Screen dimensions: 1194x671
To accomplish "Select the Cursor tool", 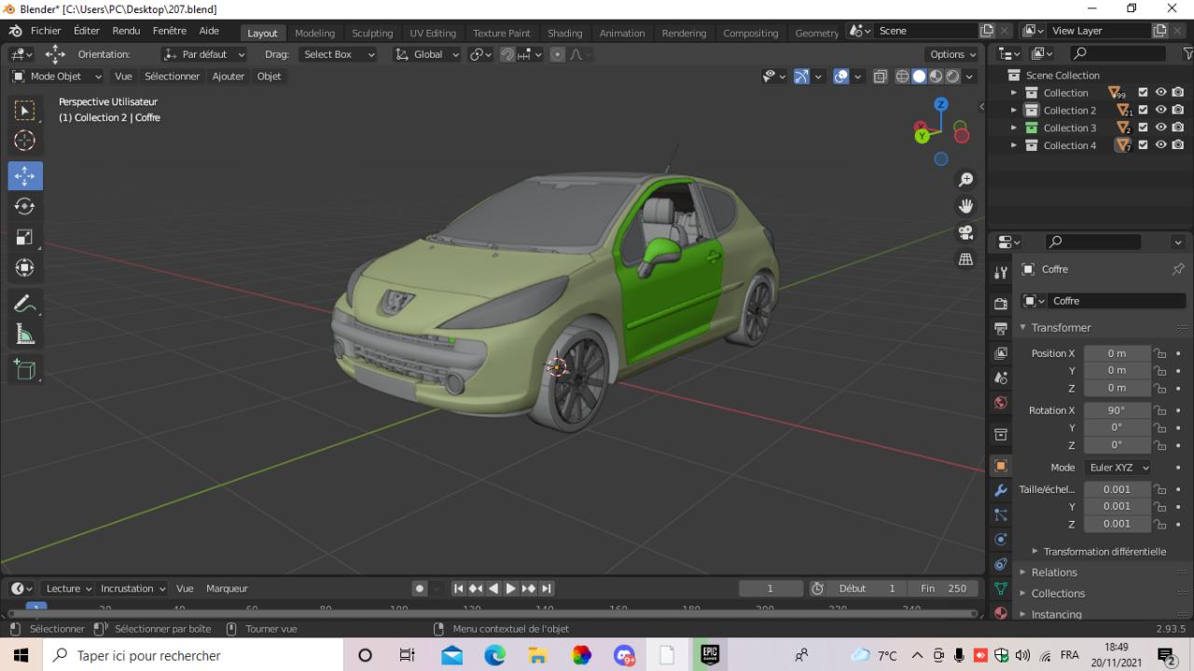I will pyautogui.click(x=25, y=141).
